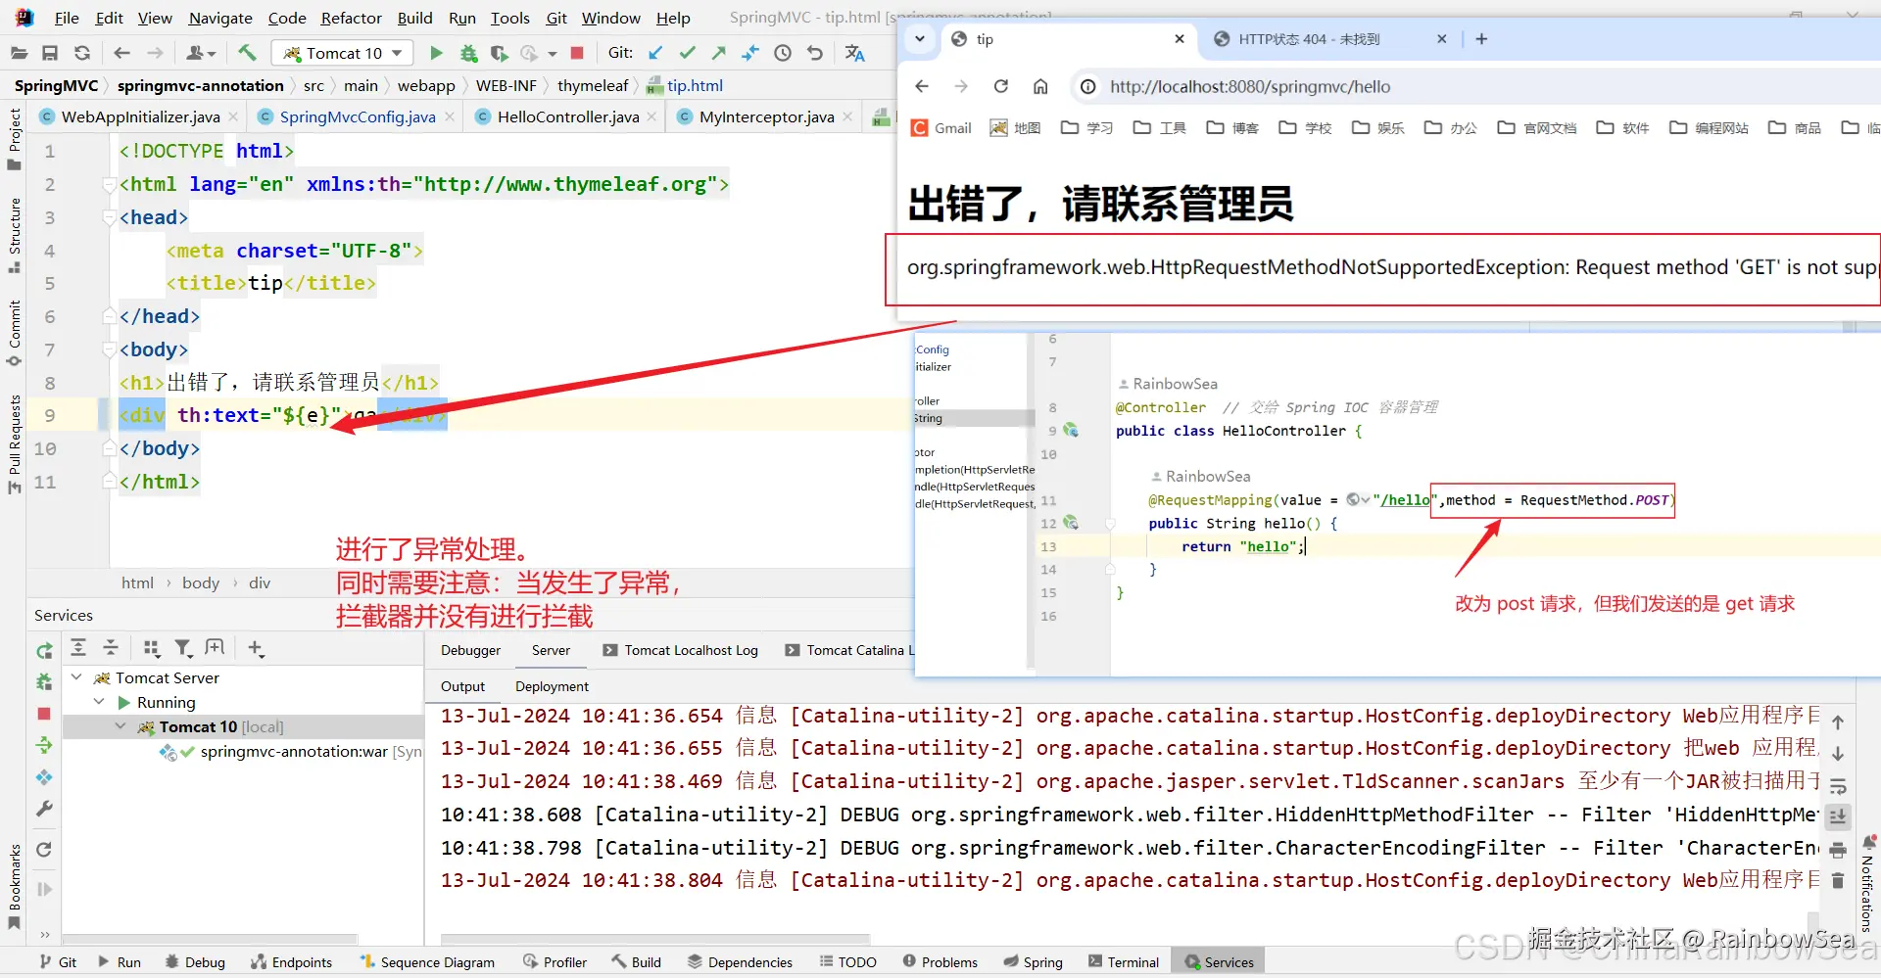Click the Git Update Project blue arrow

(x=655, y=53)
